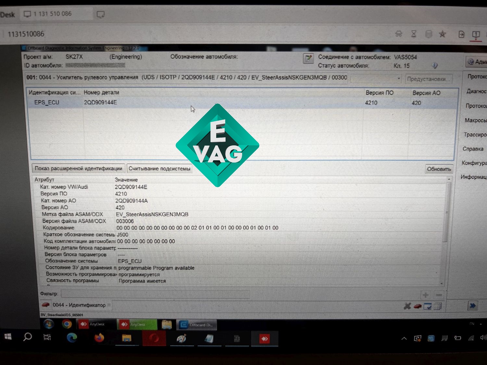The height and width of the screenshot is (365, 487).
Task: Open the Трассировка side menu item
Action: (475, 135)
